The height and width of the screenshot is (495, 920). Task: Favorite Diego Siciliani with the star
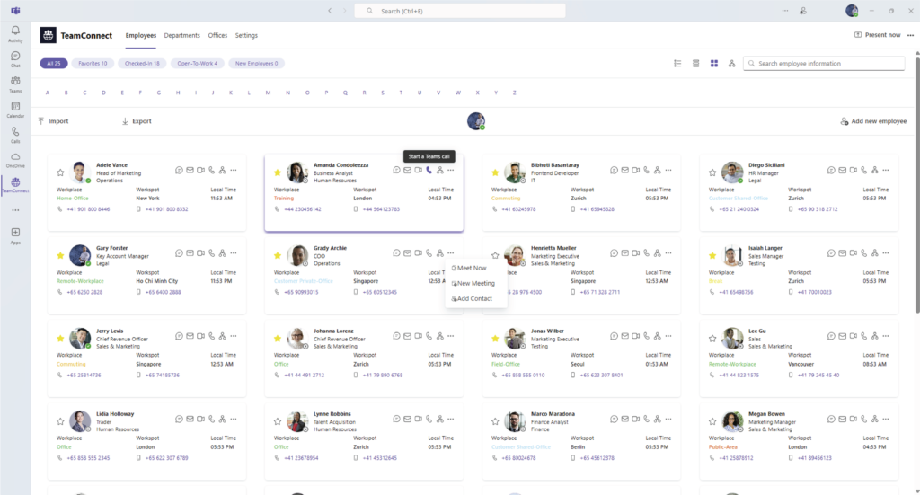point(712,172)
